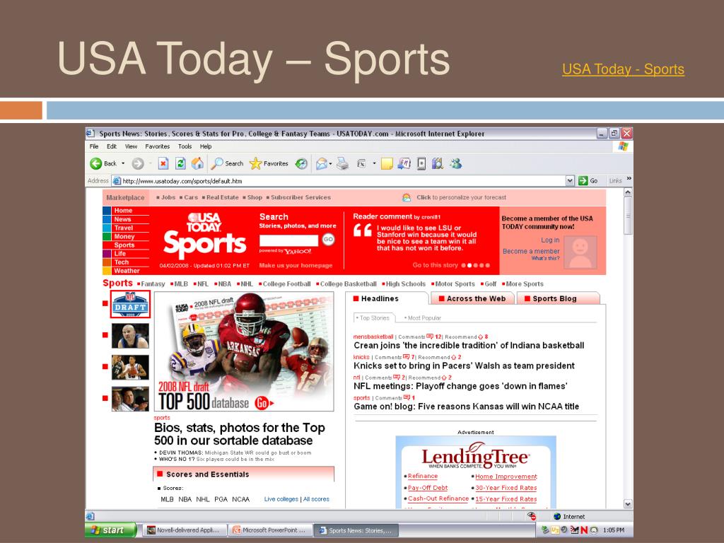
Task: Open Game on! blog Kansas NCAA headline
Action: (467, 407)
